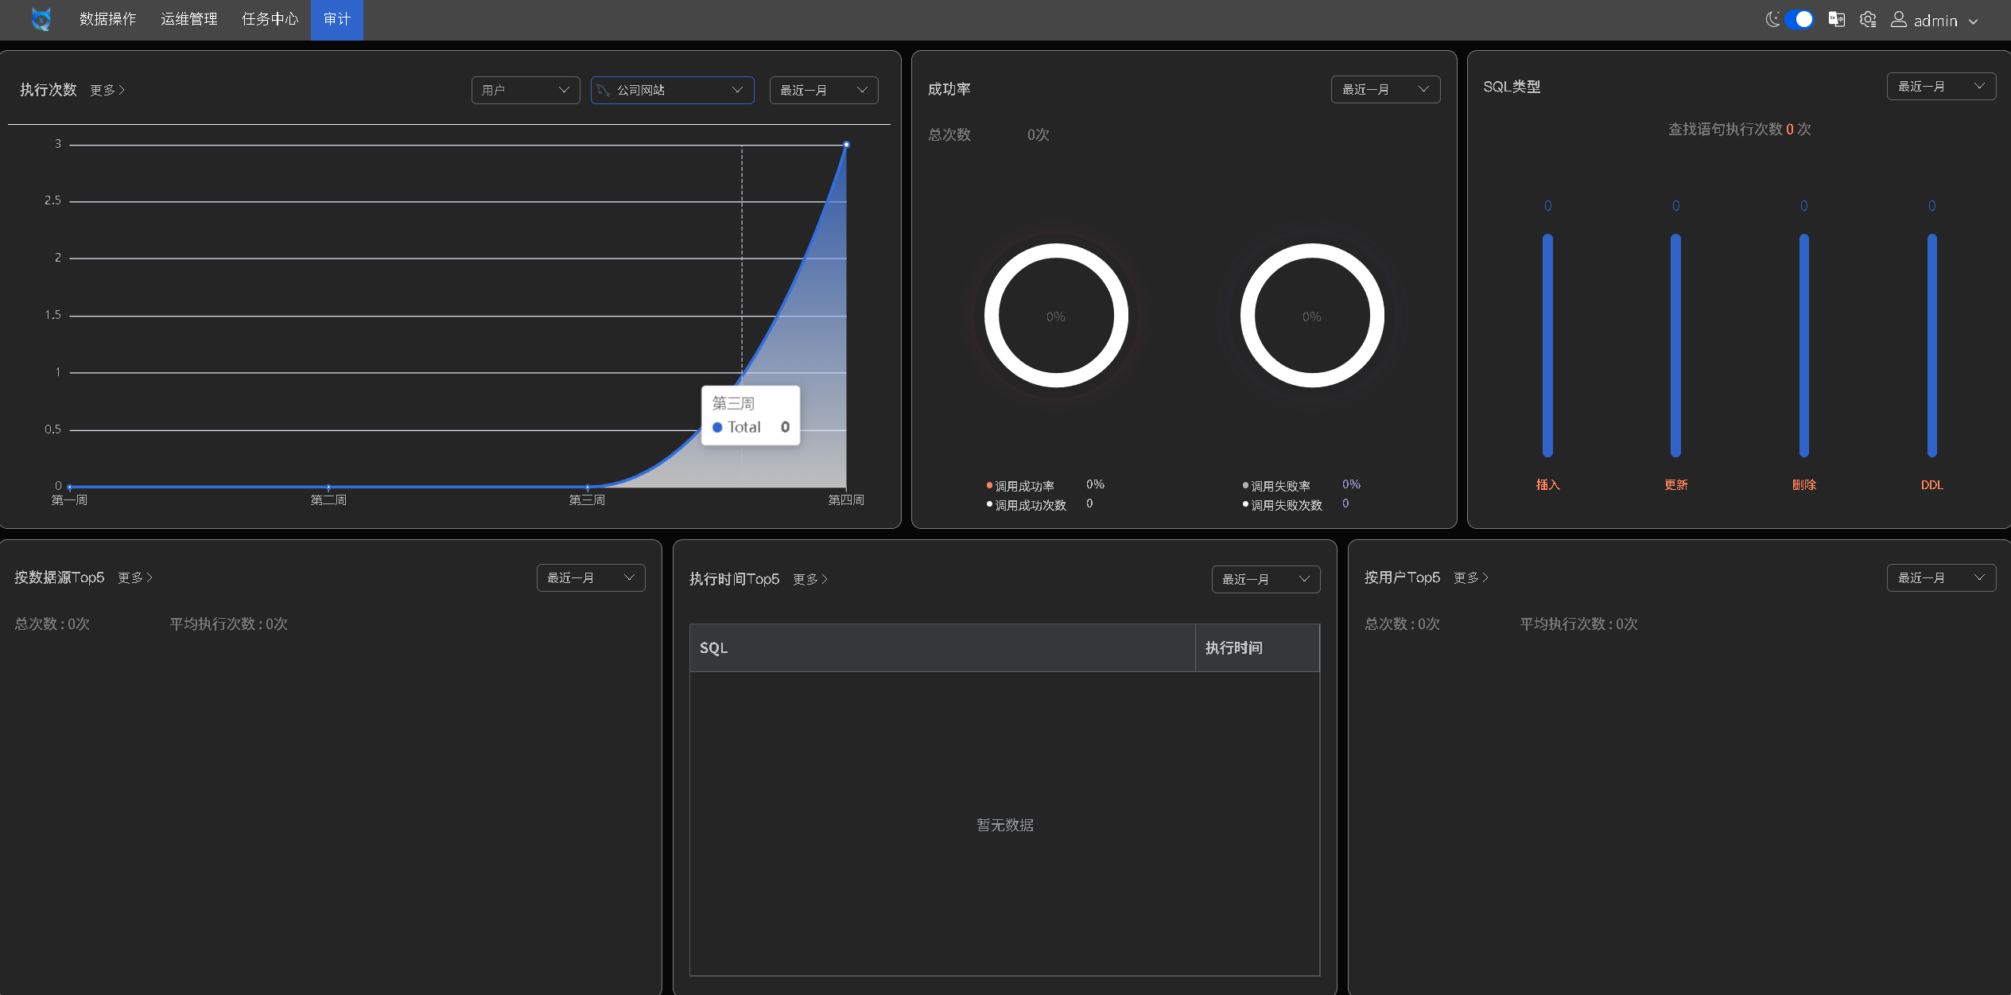Click 更多 next to 执行时间Top5

pos(809,580)
